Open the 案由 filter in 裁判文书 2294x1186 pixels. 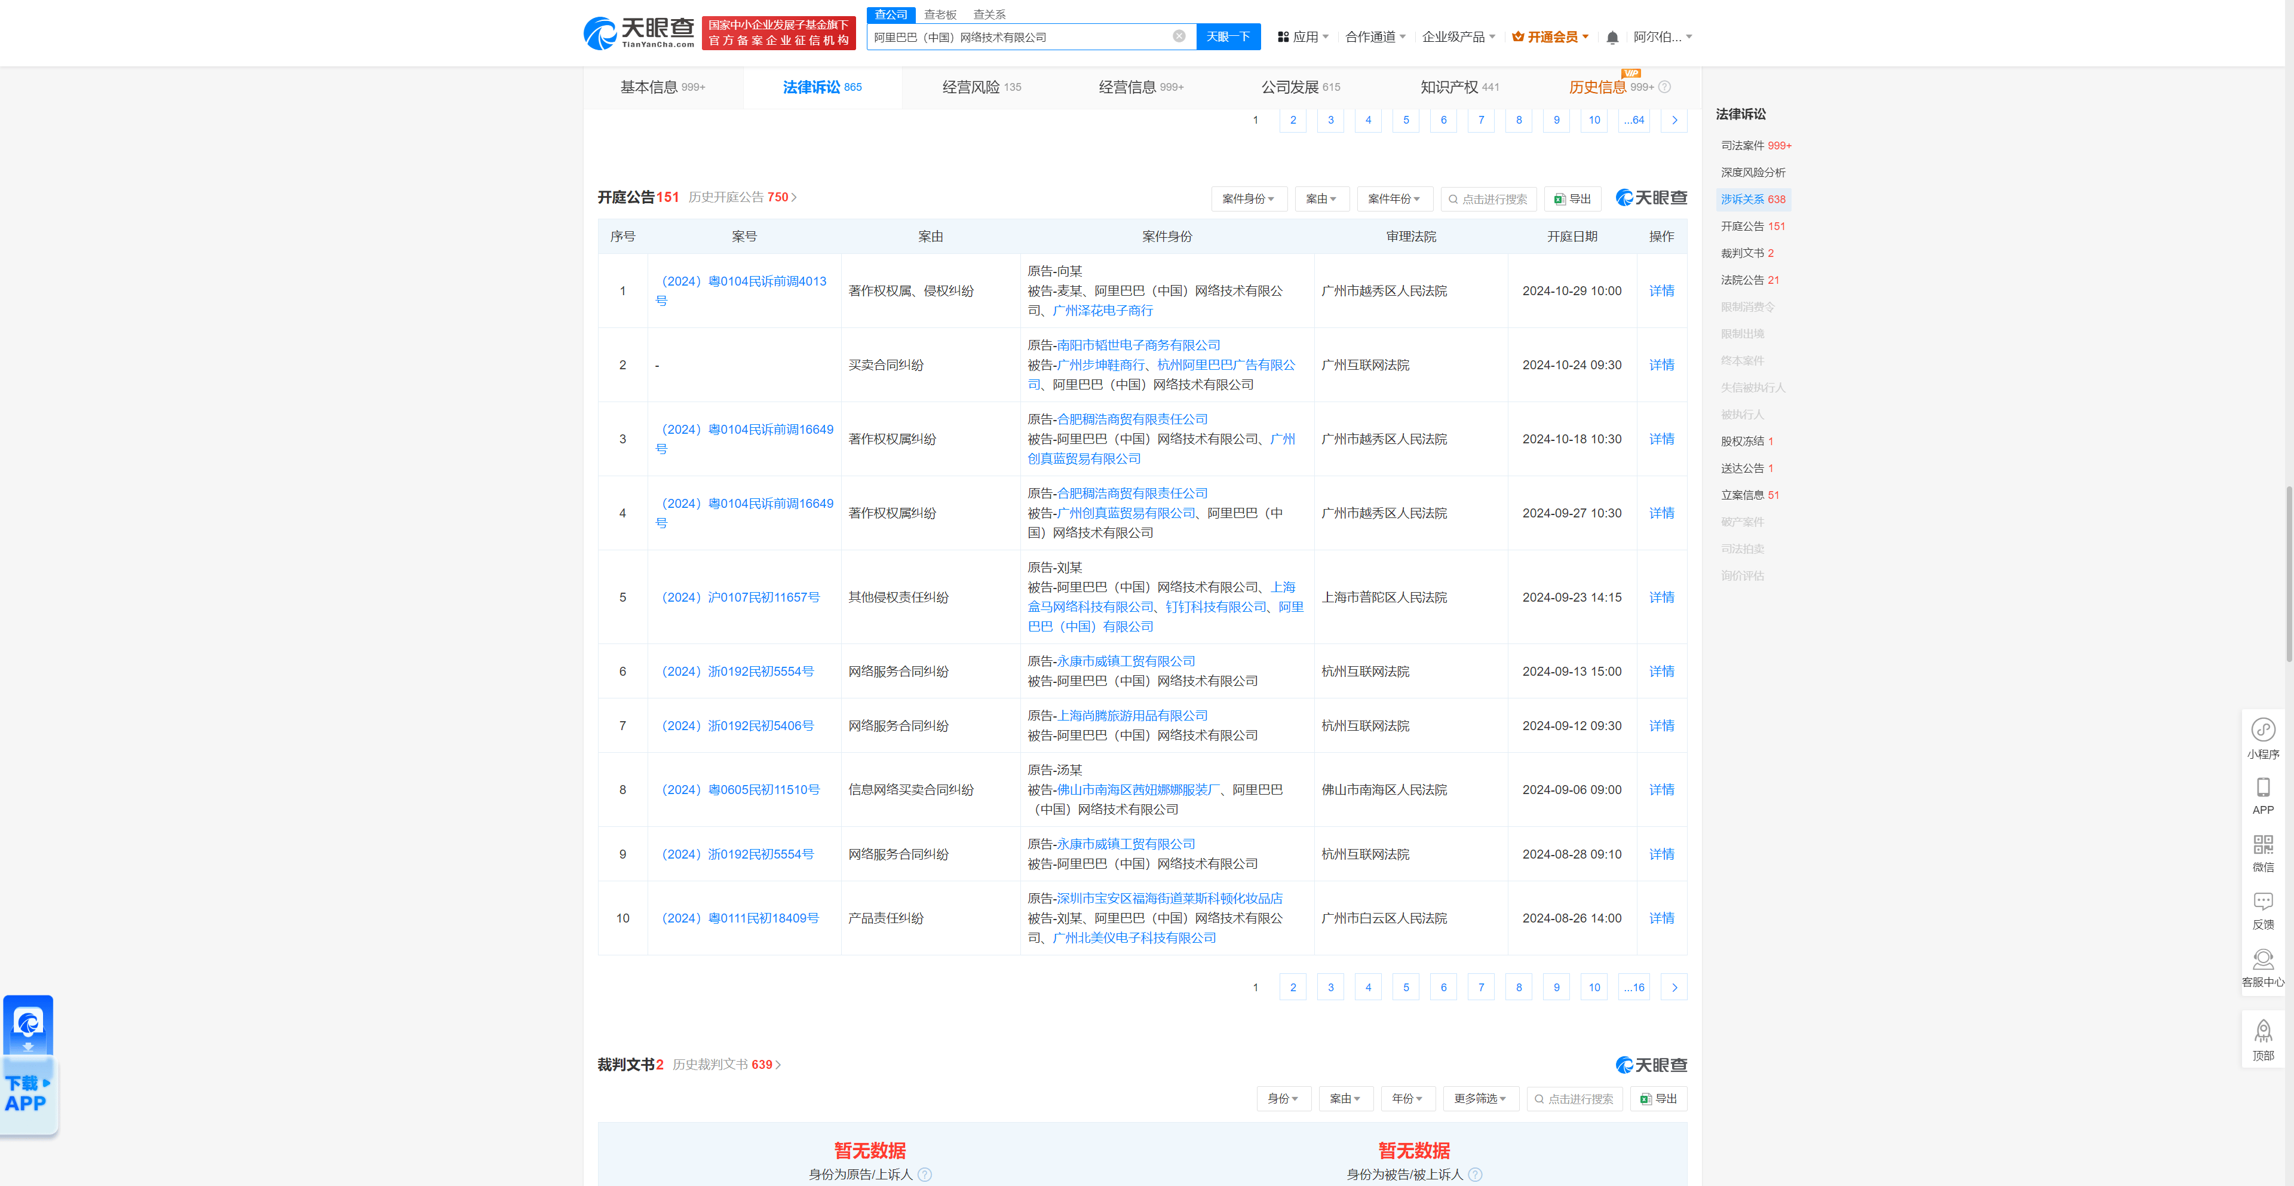coord(1345,1099)
